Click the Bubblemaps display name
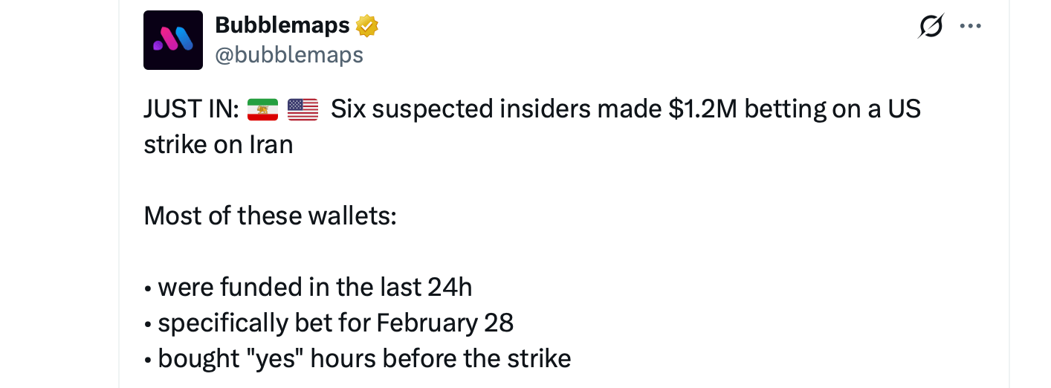 point(282,25)
